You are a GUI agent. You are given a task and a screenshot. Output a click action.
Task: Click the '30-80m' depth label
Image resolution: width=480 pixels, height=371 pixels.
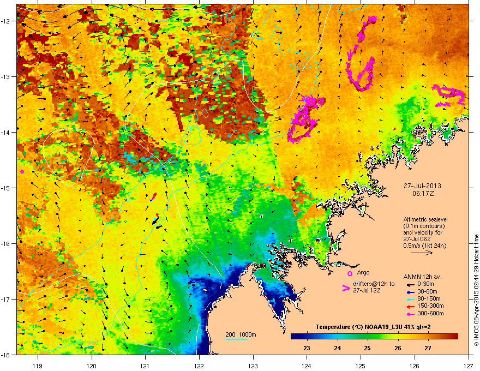coord(427,291)
